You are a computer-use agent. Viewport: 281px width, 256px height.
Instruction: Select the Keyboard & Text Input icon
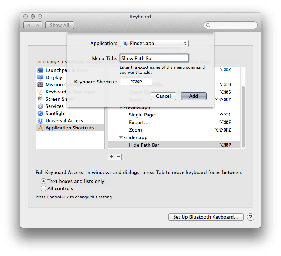point(41,92)
